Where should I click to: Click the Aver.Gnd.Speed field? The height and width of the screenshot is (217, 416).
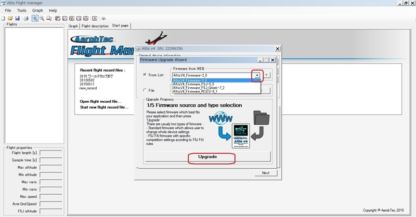pos(51,204)
